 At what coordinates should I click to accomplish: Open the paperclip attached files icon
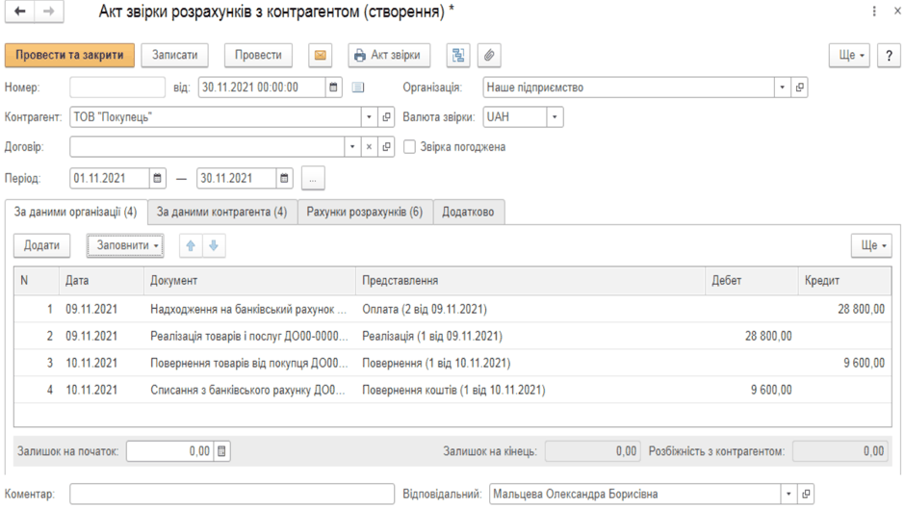[489, 56]
